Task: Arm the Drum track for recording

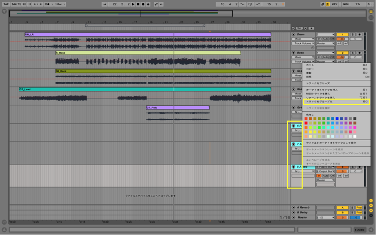Action: 359,34
